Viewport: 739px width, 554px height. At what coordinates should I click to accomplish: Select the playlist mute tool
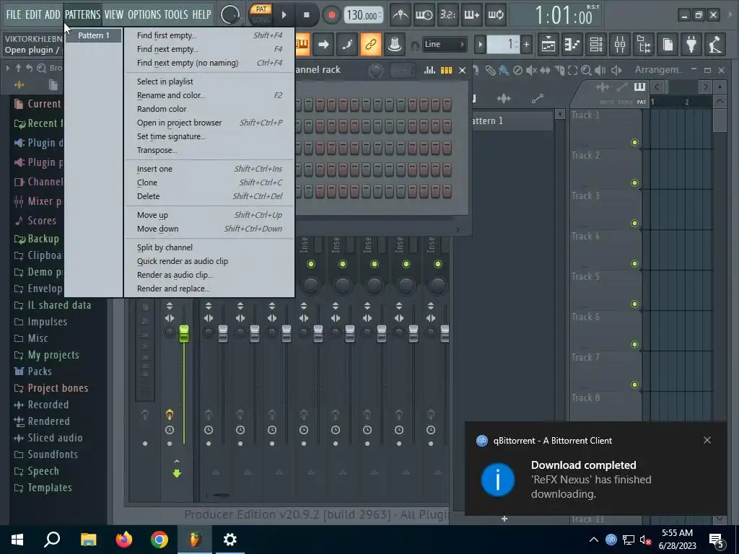531,71
